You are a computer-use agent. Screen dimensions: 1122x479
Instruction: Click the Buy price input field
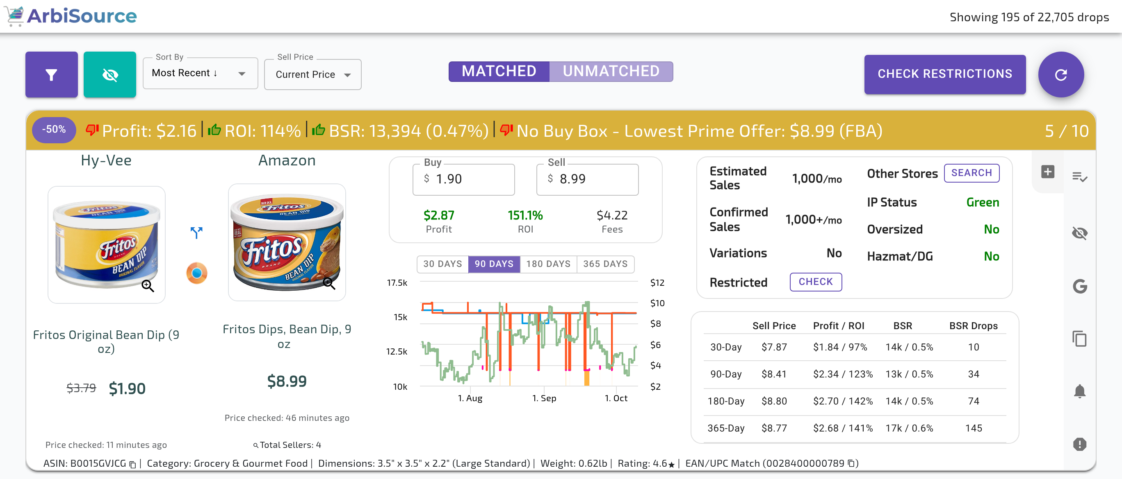point(463,179)
